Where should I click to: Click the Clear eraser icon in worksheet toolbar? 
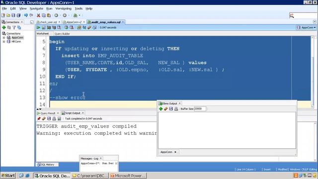tap(89, 27)
